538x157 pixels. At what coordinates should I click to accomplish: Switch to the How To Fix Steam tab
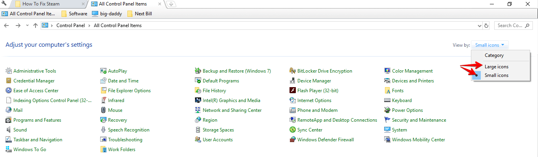[x=49, y=4]
